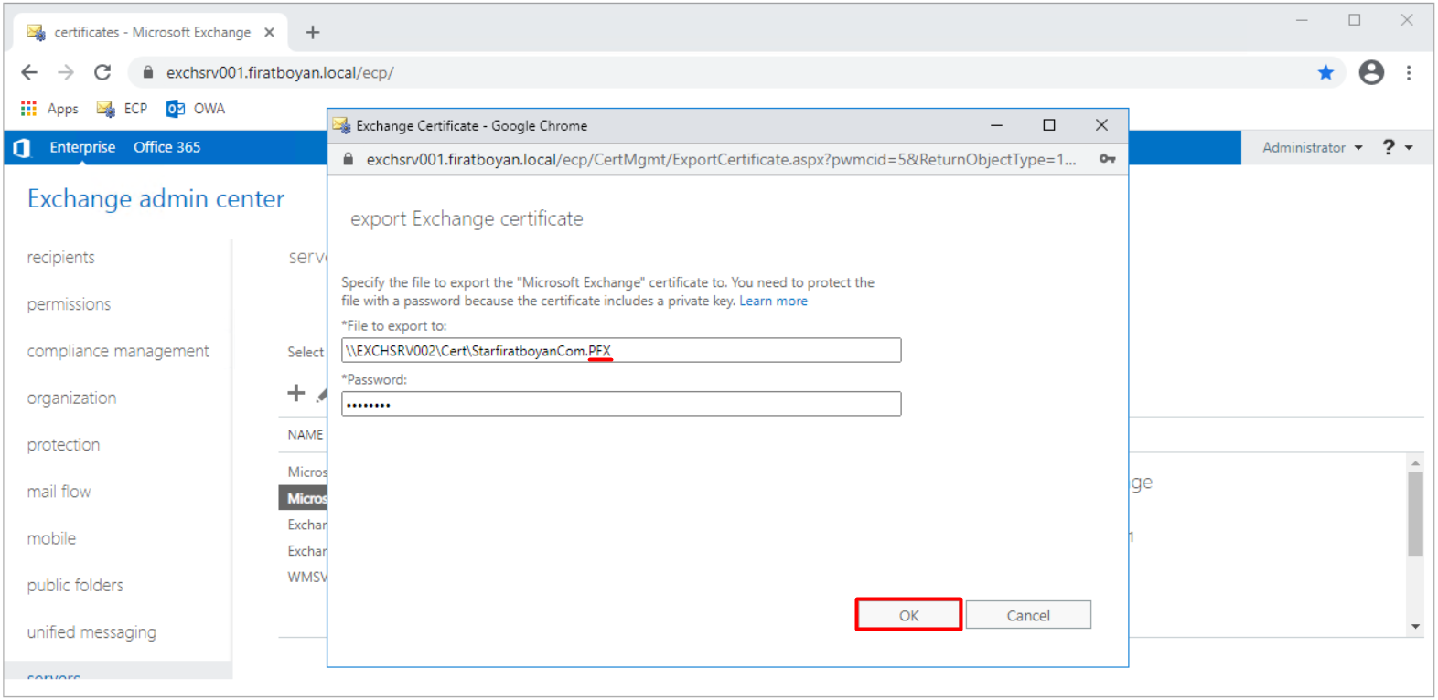The height and width of the screenshot is (700, 1438).
Task: Open the Administrator account dropdown
Action: (1313, 147)
